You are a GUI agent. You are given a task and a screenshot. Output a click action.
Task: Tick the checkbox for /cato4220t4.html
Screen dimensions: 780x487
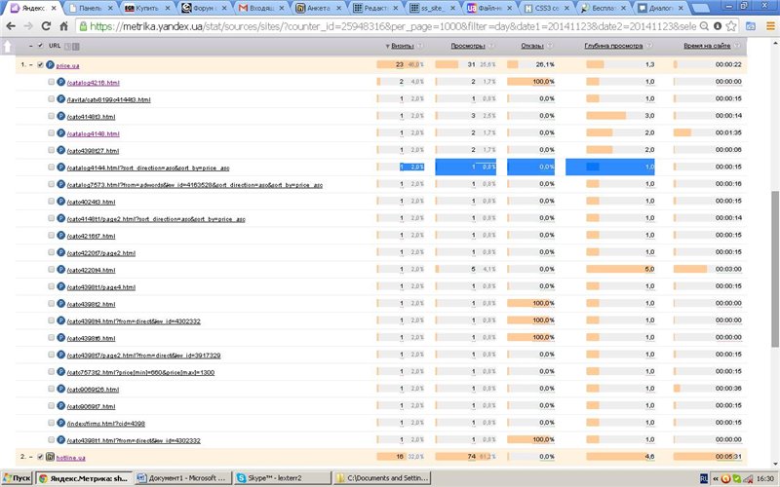pyautogui.click(x=51, y=270)
